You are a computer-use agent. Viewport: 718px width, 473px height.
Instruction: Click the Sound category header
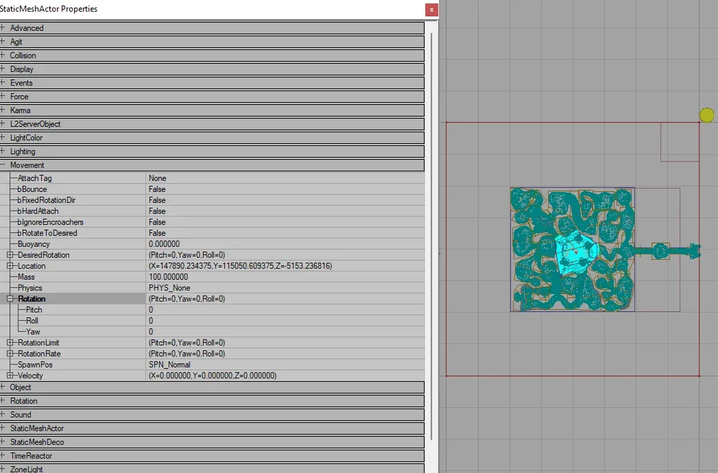[x=212, y=415]
